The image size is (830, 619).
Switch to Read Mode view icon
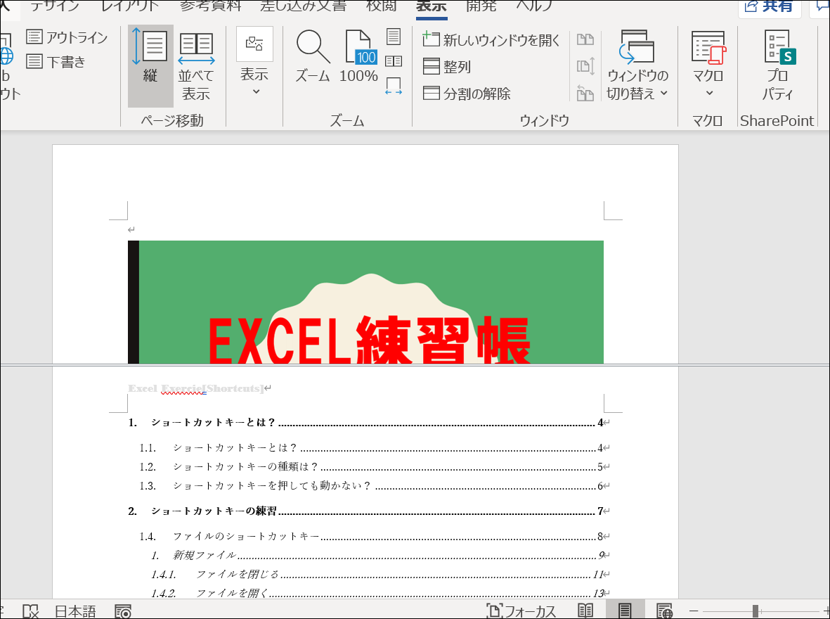click(585, 611)
